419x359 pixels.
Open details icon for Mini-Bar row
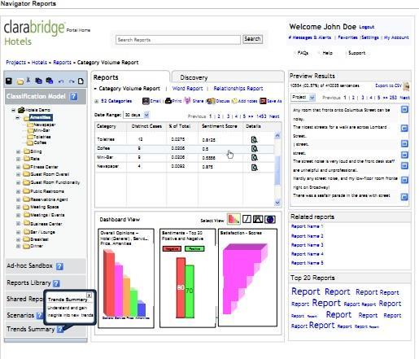(x=254, y=158)
